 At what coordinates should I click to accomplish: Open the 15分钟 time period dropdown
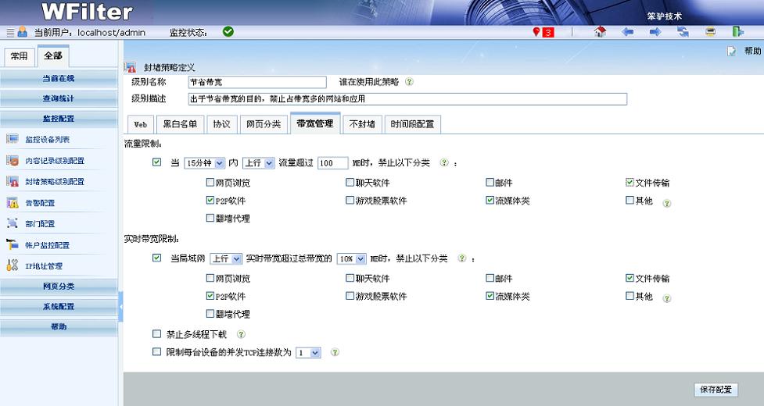coord(204,163)
